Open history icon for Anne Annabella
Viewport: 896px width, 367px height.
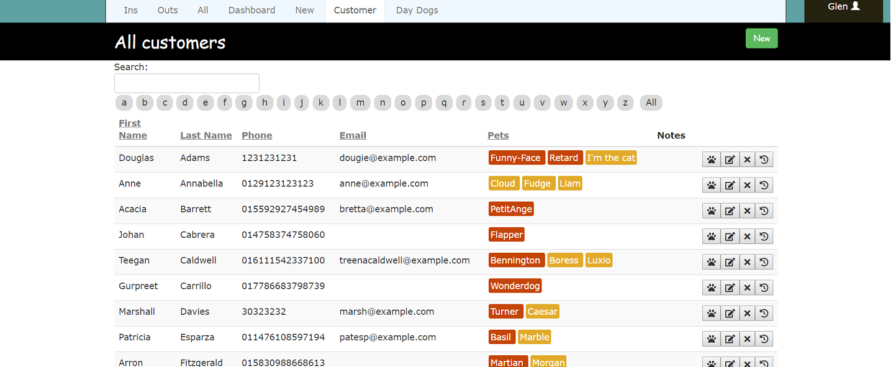coord(764,185)
